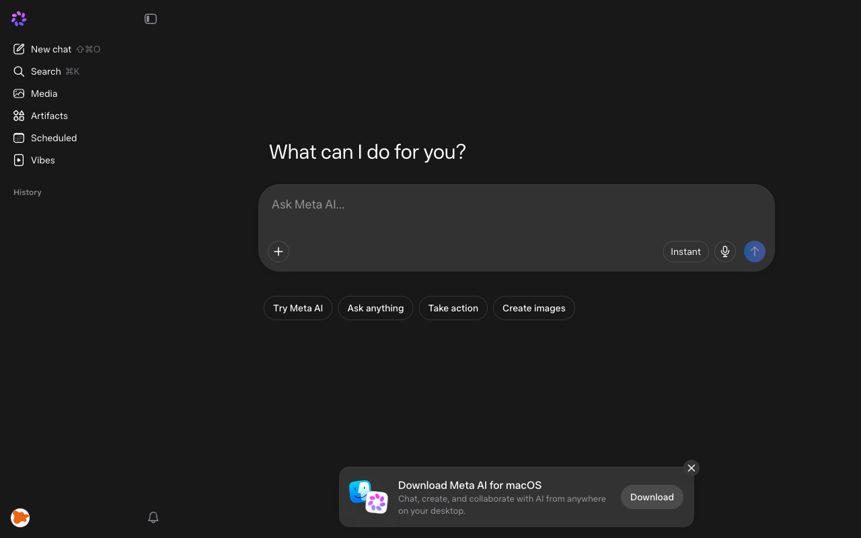Click the Download Meta AI for macOS title
This screenshot has height=538, width=861.
[x=470, y=485]
